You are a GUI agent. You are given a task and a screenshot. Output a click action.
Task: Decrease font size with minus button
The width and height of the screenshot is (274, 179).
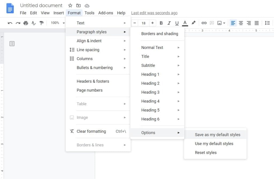(135, 23)
